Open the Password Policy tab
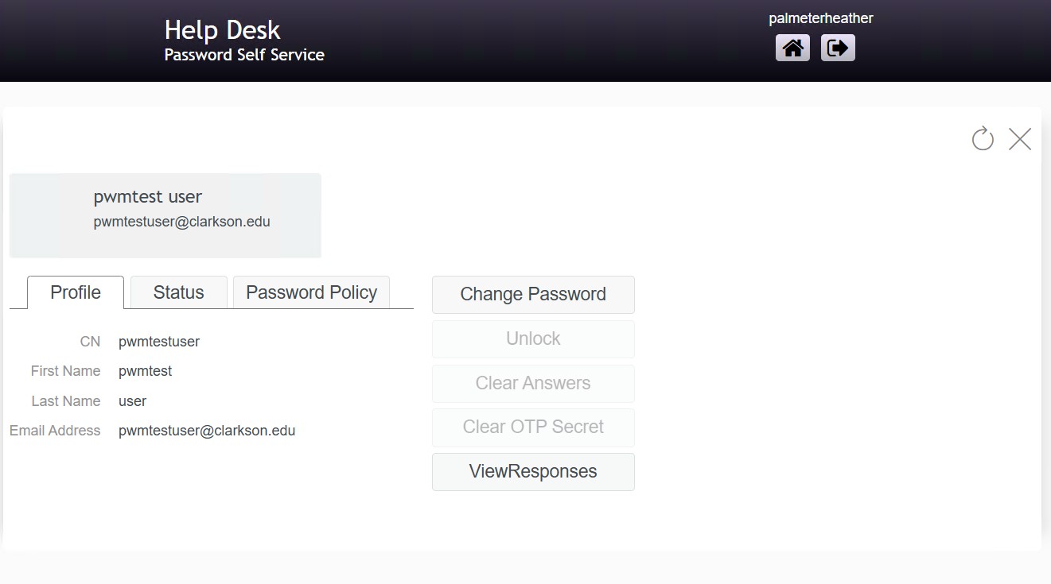Image resolution: width=1051 pixels, height=584 pixels. pos(311,292)
